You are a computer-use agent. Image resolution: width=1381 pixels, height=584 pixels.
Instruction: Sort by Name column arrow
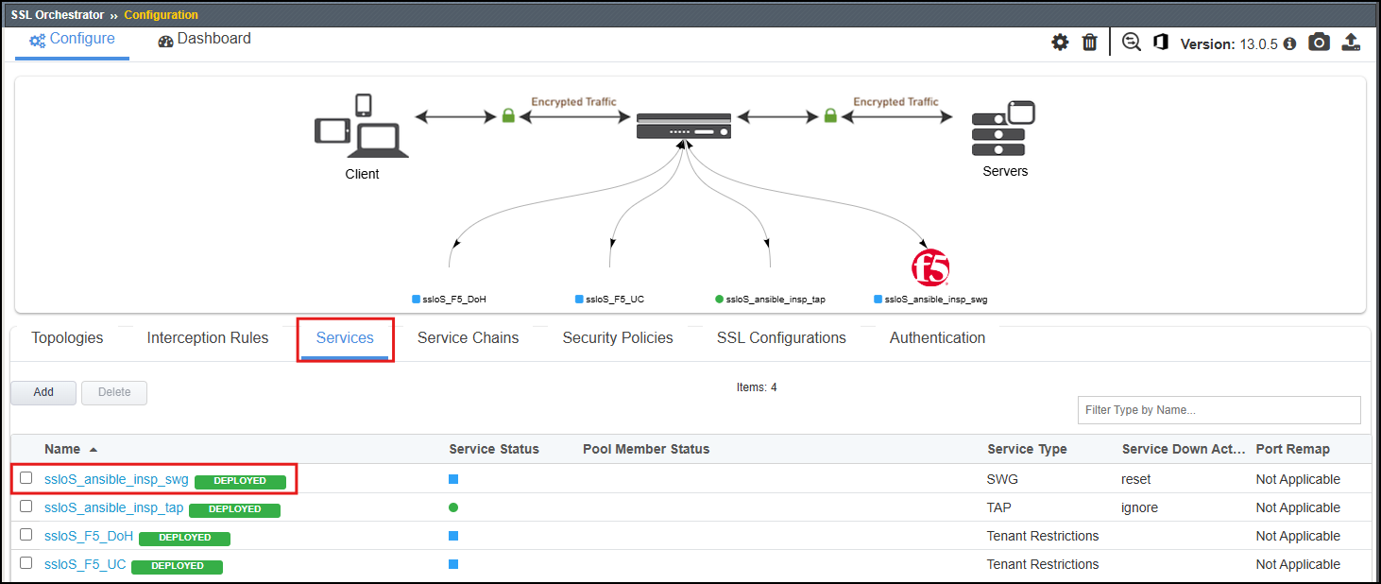[94, 450]
